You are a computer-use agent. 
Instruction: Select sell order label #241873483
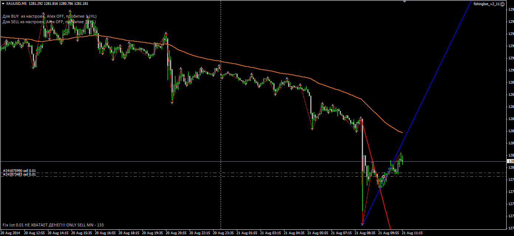coord(20,175)
